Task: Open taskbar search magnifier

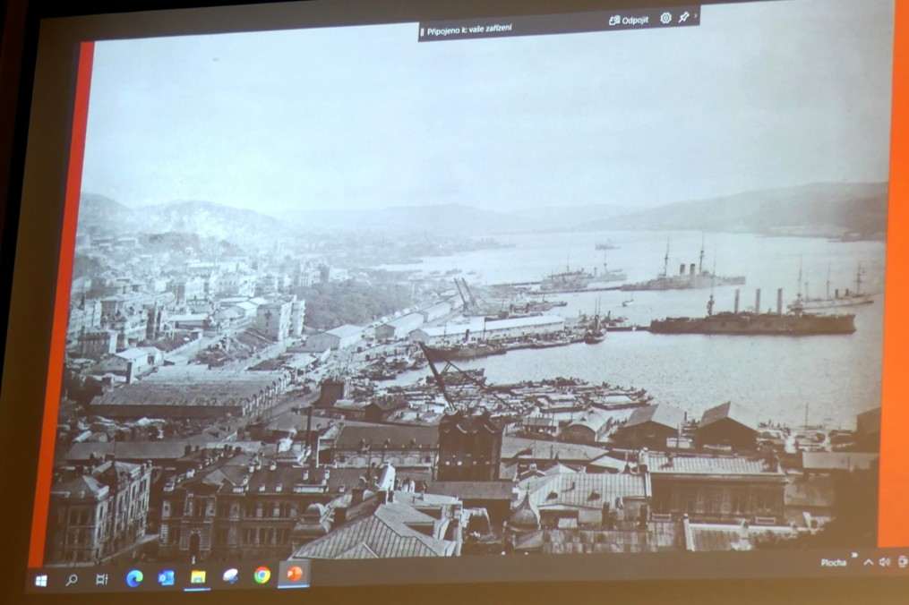Action: (x=72, y=580)
